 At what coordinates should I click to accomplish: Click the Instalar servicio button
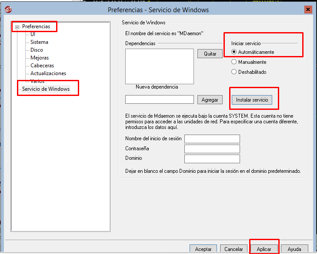coord(252,100)
